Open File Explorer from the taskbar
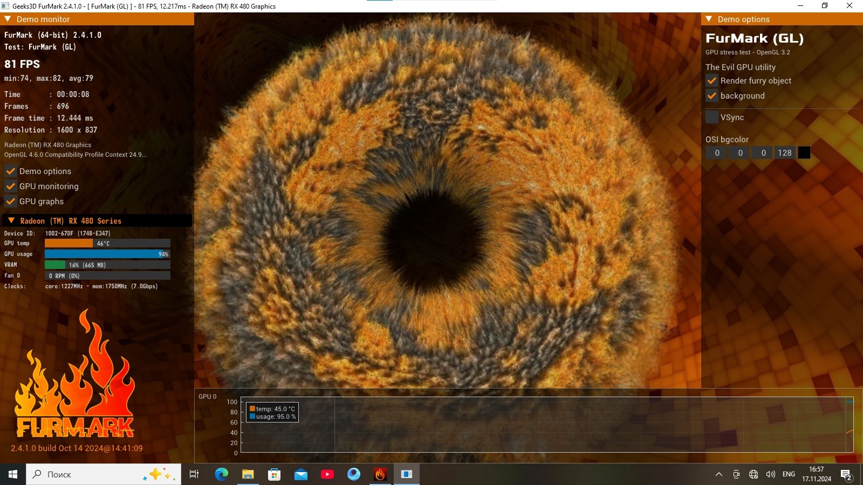Screen dimensions: 863x485 click(248, 474)
